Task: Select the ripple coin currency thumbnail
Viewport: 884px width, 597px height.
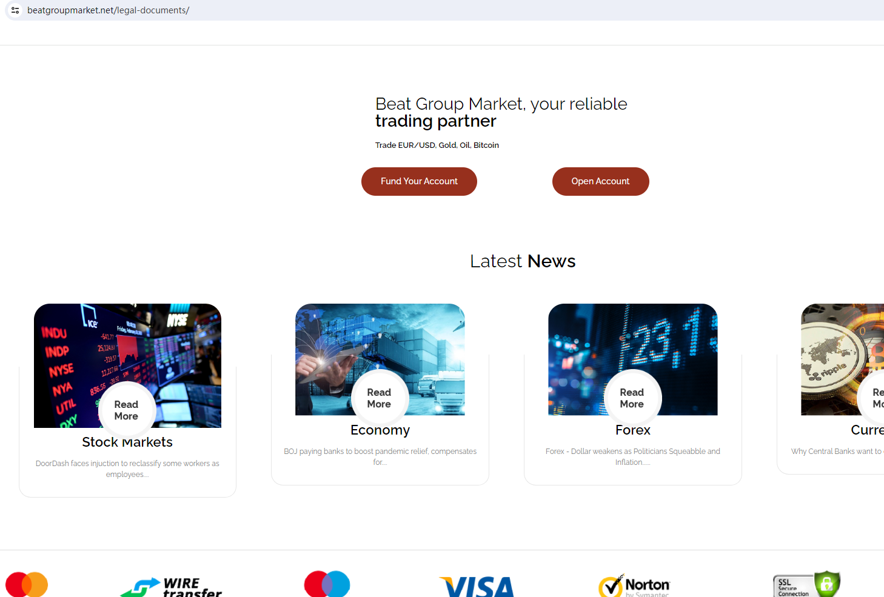Action: pyautogui.click(x=843, y=359)
